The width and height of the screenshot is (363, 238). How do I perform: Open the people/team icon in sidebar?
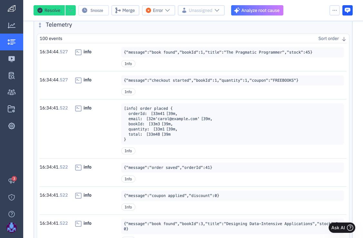click(x=12, y=92)
